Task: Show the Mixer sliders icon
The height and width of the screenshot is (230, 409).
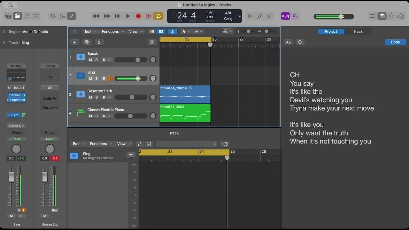Action: pyautogui.click(x=62, y=16)
